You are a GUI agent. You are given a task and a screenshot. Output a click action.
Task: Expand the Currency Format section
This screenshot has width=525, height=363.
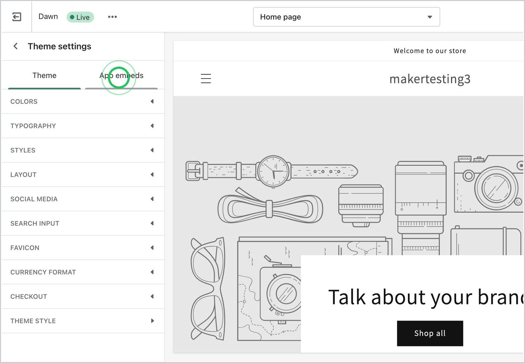tap(83, 272)
